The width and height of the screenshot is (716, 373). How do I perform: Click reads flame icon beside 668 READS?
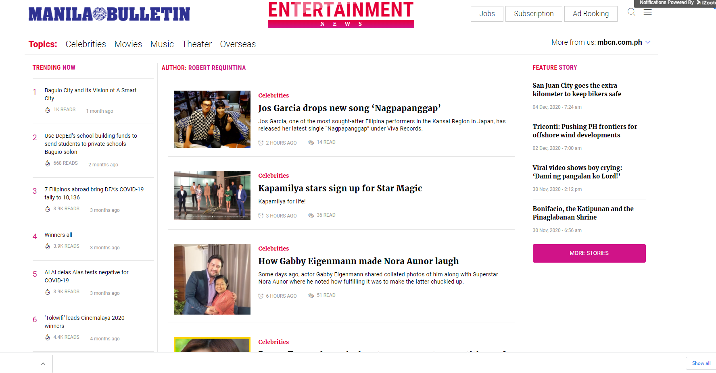[x=48, y=164]
